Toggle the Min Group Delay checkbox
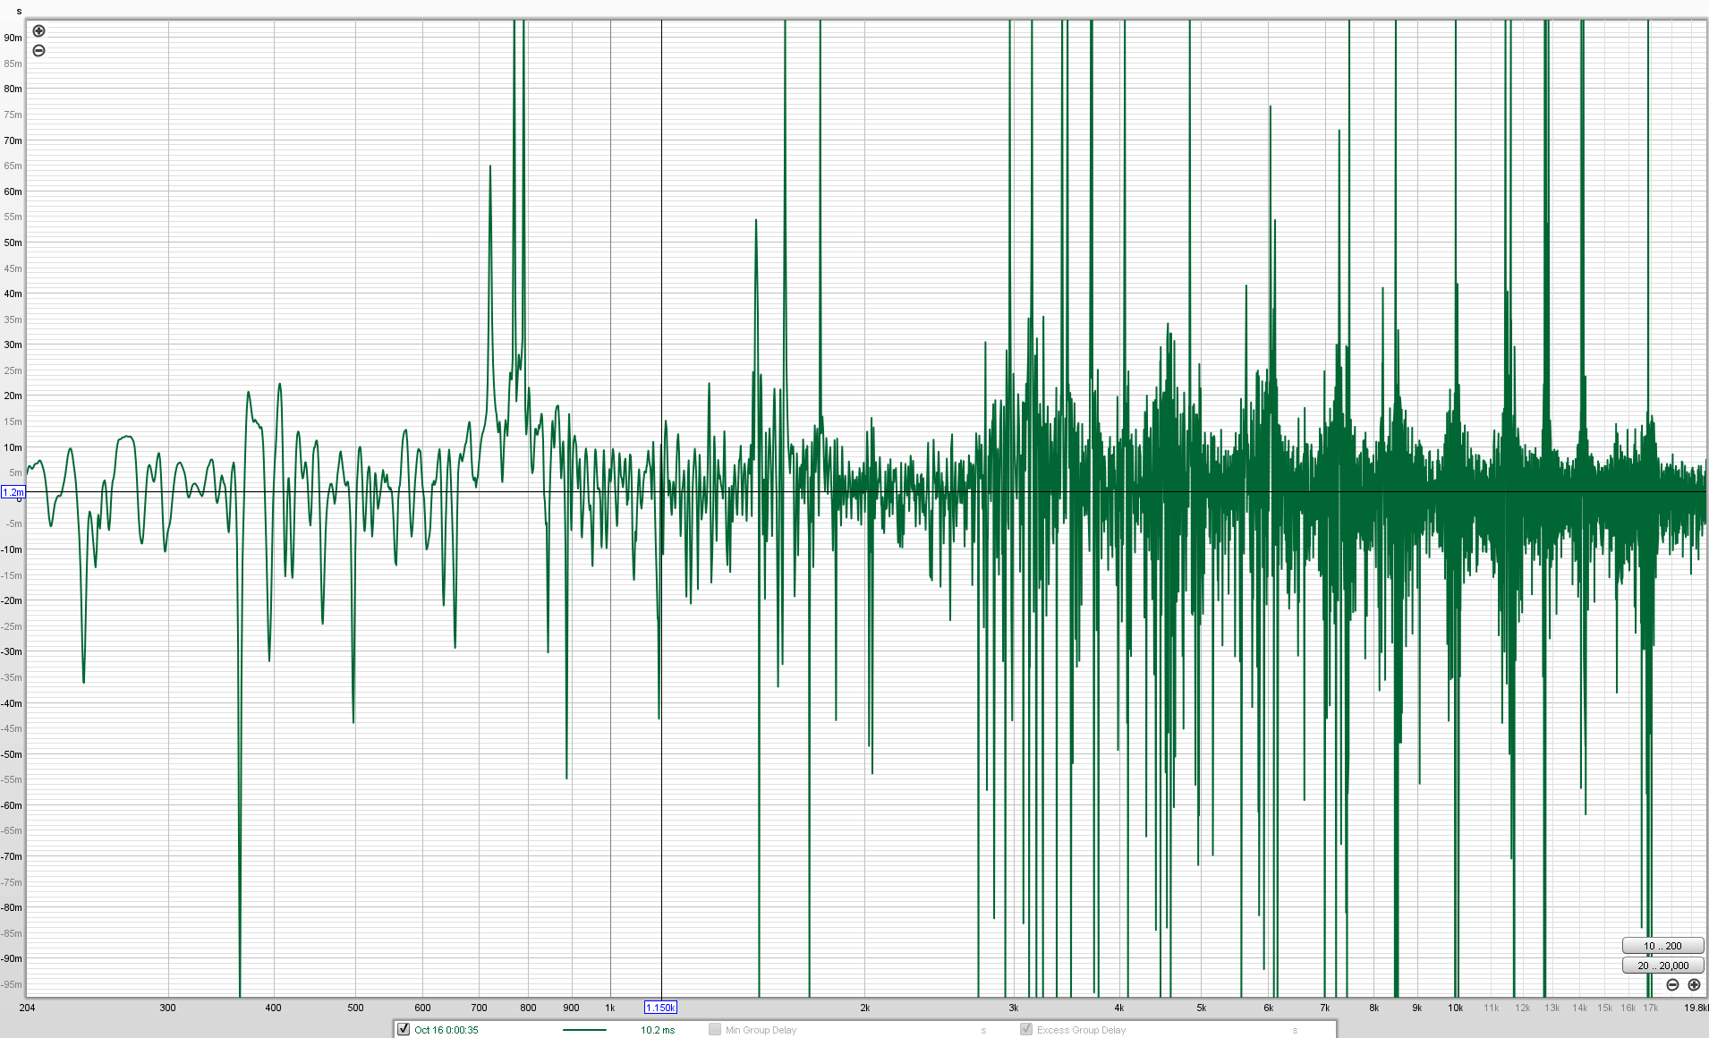1709x1038 pixels. point(715,1029)
